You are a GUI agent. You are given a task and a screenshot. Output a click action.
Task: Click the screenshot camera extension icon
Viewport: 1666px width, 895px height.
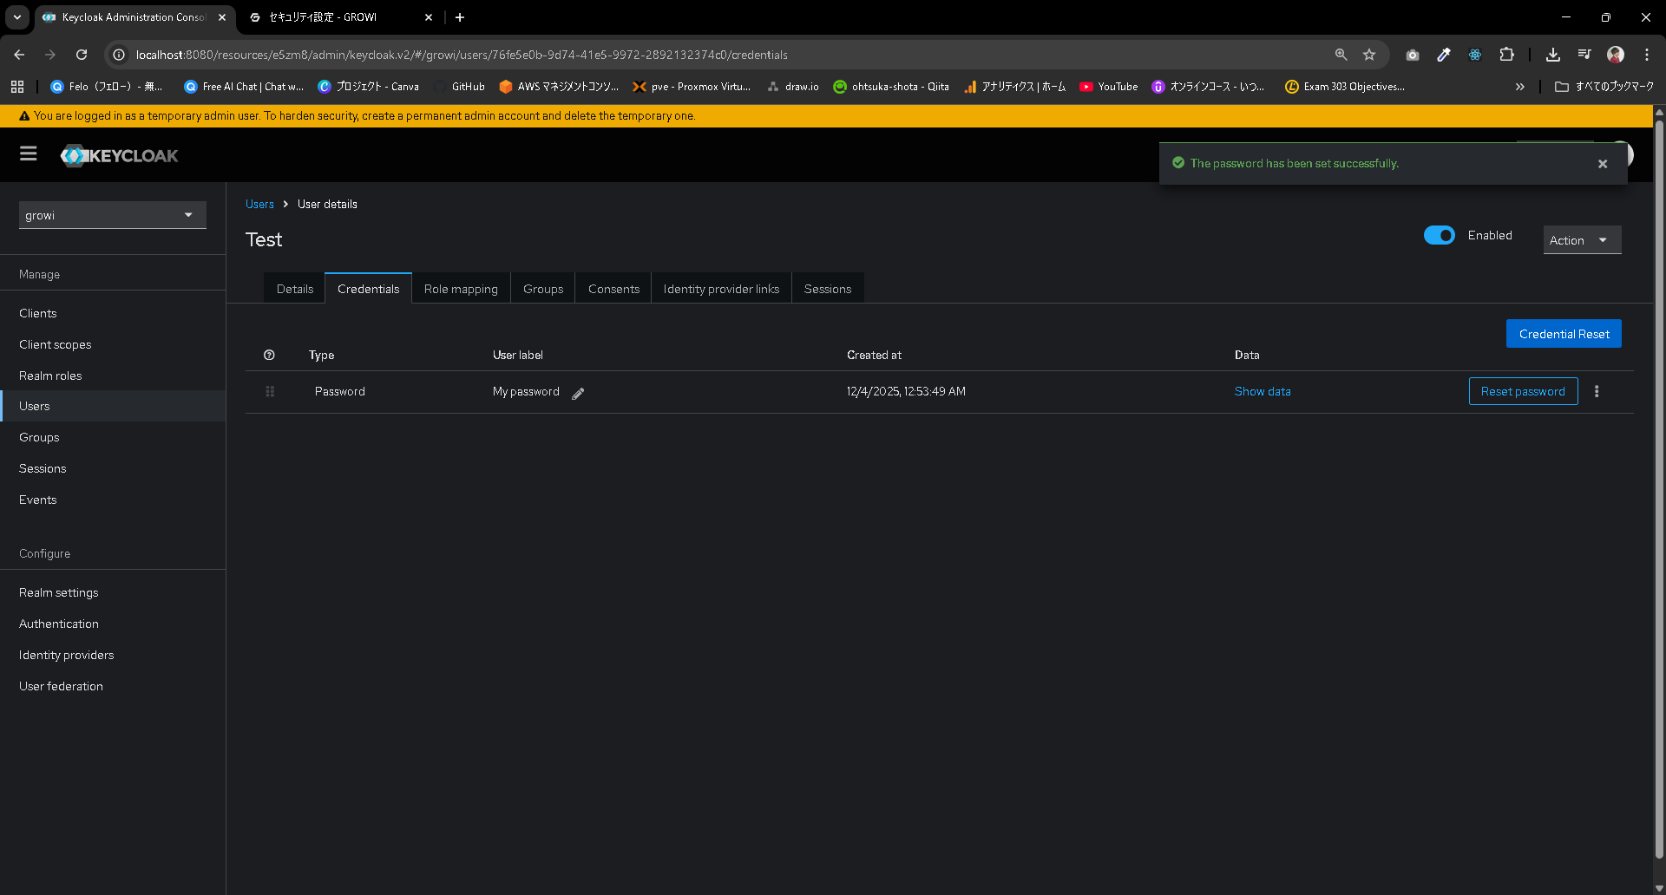(1413, 55)
